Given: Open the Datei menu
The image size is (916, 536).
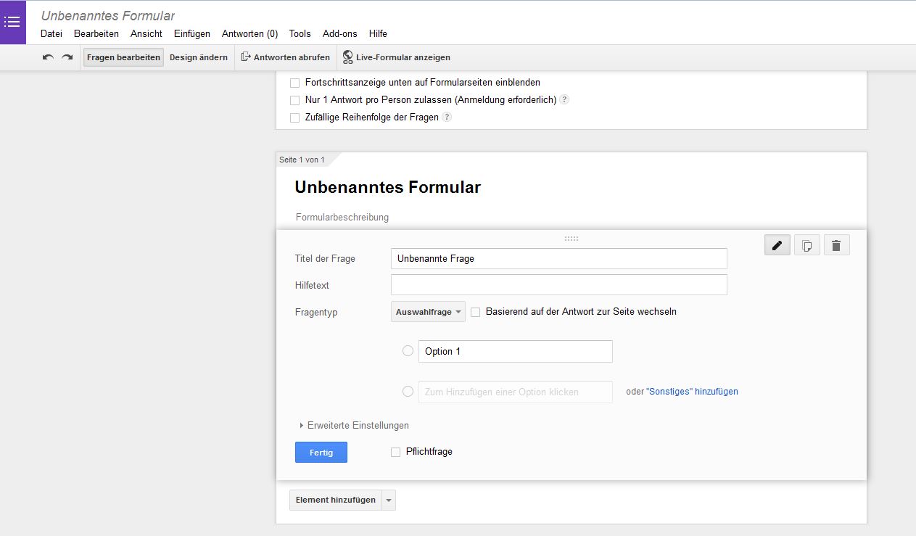Looking at the screenshot, I should 51,33.
